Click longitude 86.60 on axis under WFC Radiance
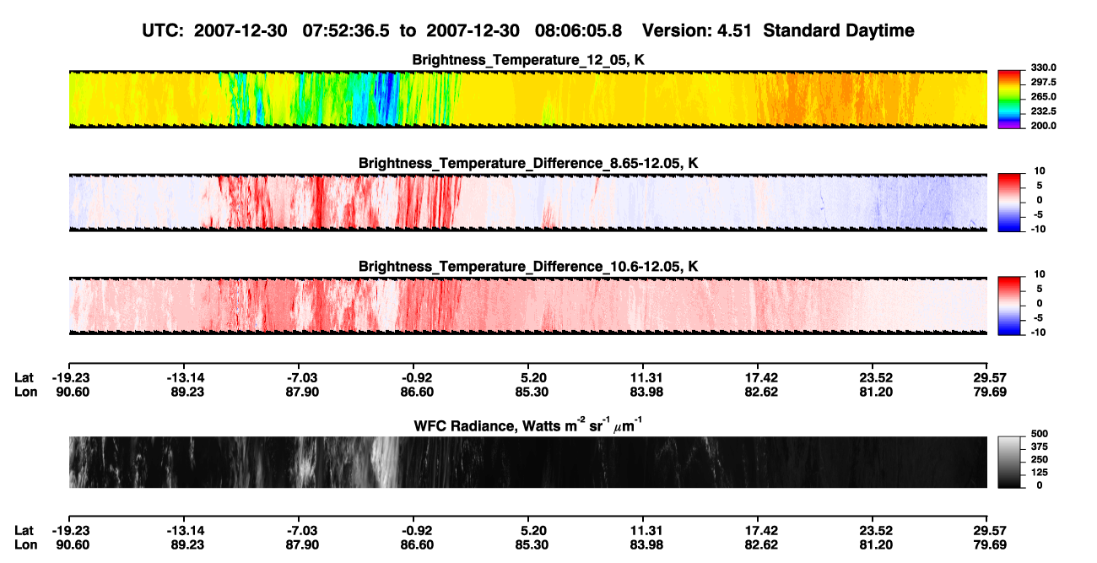 418,544
